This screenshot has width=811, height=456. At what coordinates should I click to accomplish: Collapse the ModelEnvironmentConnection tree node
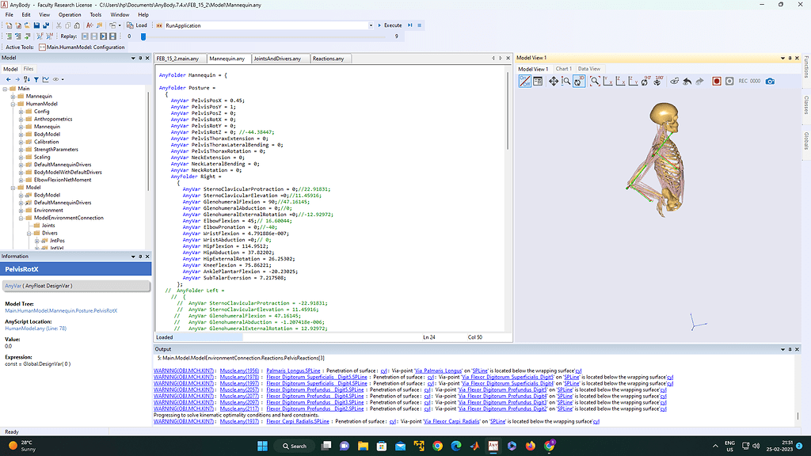tap(21, 218)
